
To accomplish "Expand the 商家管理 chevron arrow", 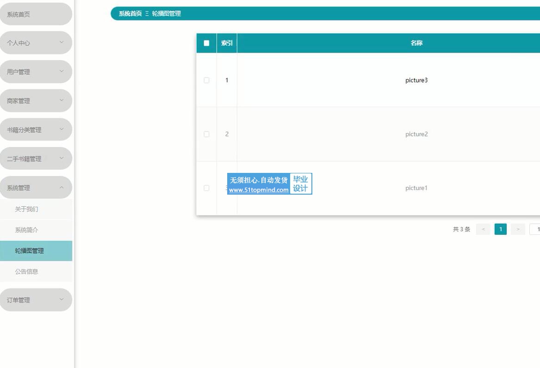I will (62, 100).
